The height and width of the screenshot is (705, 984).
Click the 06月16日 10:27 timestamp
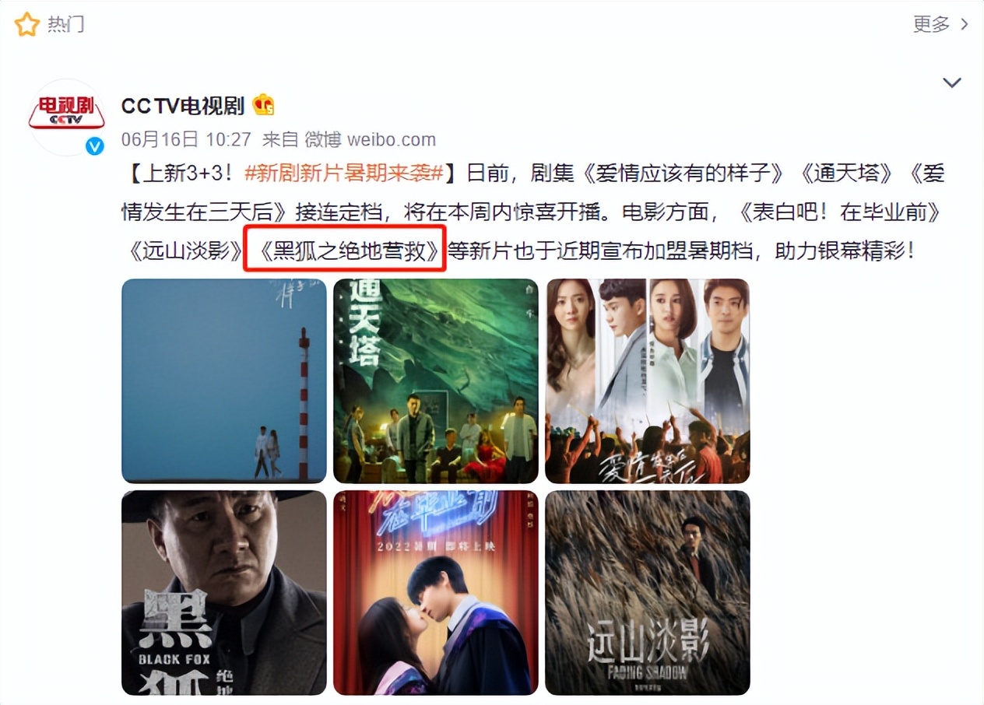pyautogui.click(x=186, y=139)
